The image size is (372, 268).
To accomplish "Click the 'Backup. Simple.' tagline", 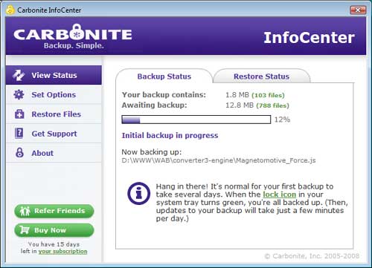I will click(x=74, y=45).
